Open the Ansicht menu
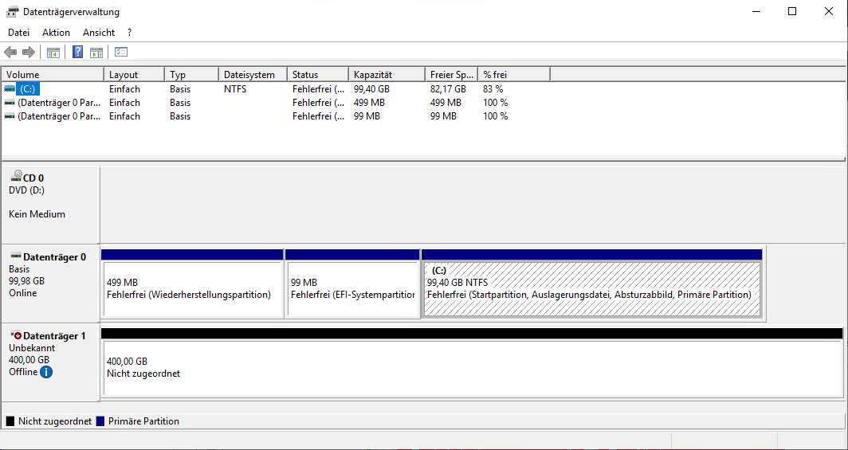848x450 pixels. (x=99, y=33)
